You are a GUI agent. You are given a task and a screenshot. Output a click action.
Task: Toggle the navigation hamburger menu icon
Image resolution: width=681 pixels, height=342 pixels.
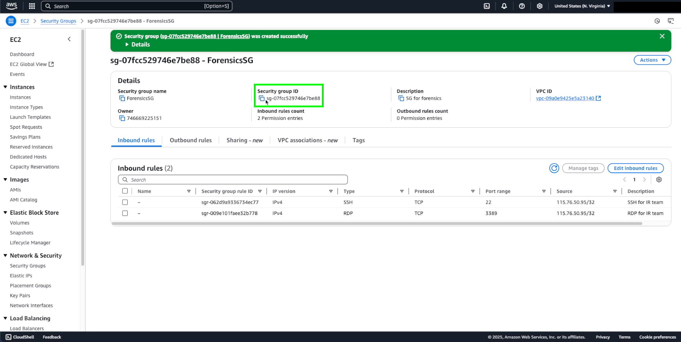point(11,21)
